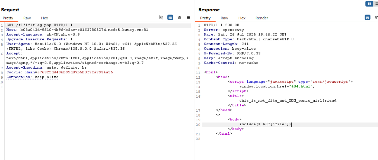Select side-by-side layout icon at top right
This screenshot has width=378, height=160.
point(369,4)
